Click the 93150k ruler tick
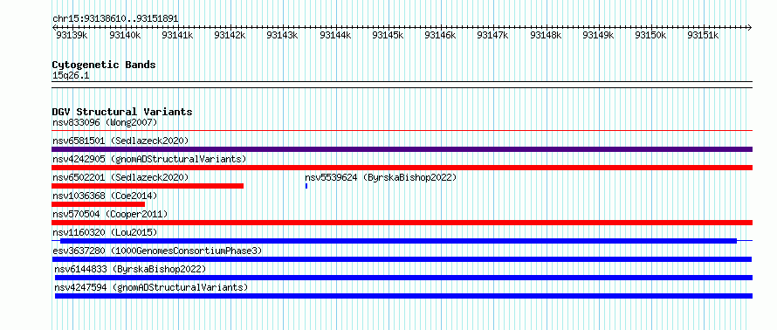777x330 pixels. click(651, 35)
